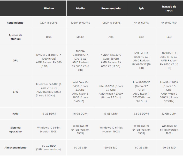Select the Medio column header

(80, 9)
